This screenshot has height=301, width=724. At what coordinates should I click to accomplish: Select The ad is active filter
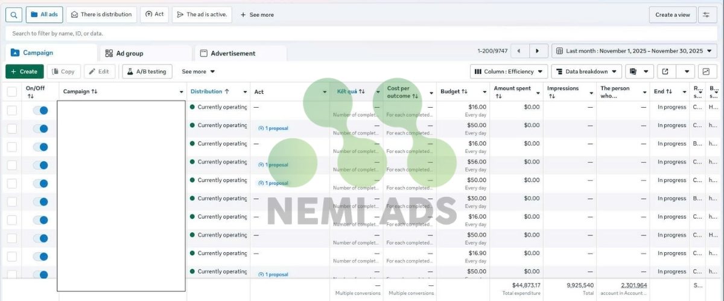pos(202,14)
